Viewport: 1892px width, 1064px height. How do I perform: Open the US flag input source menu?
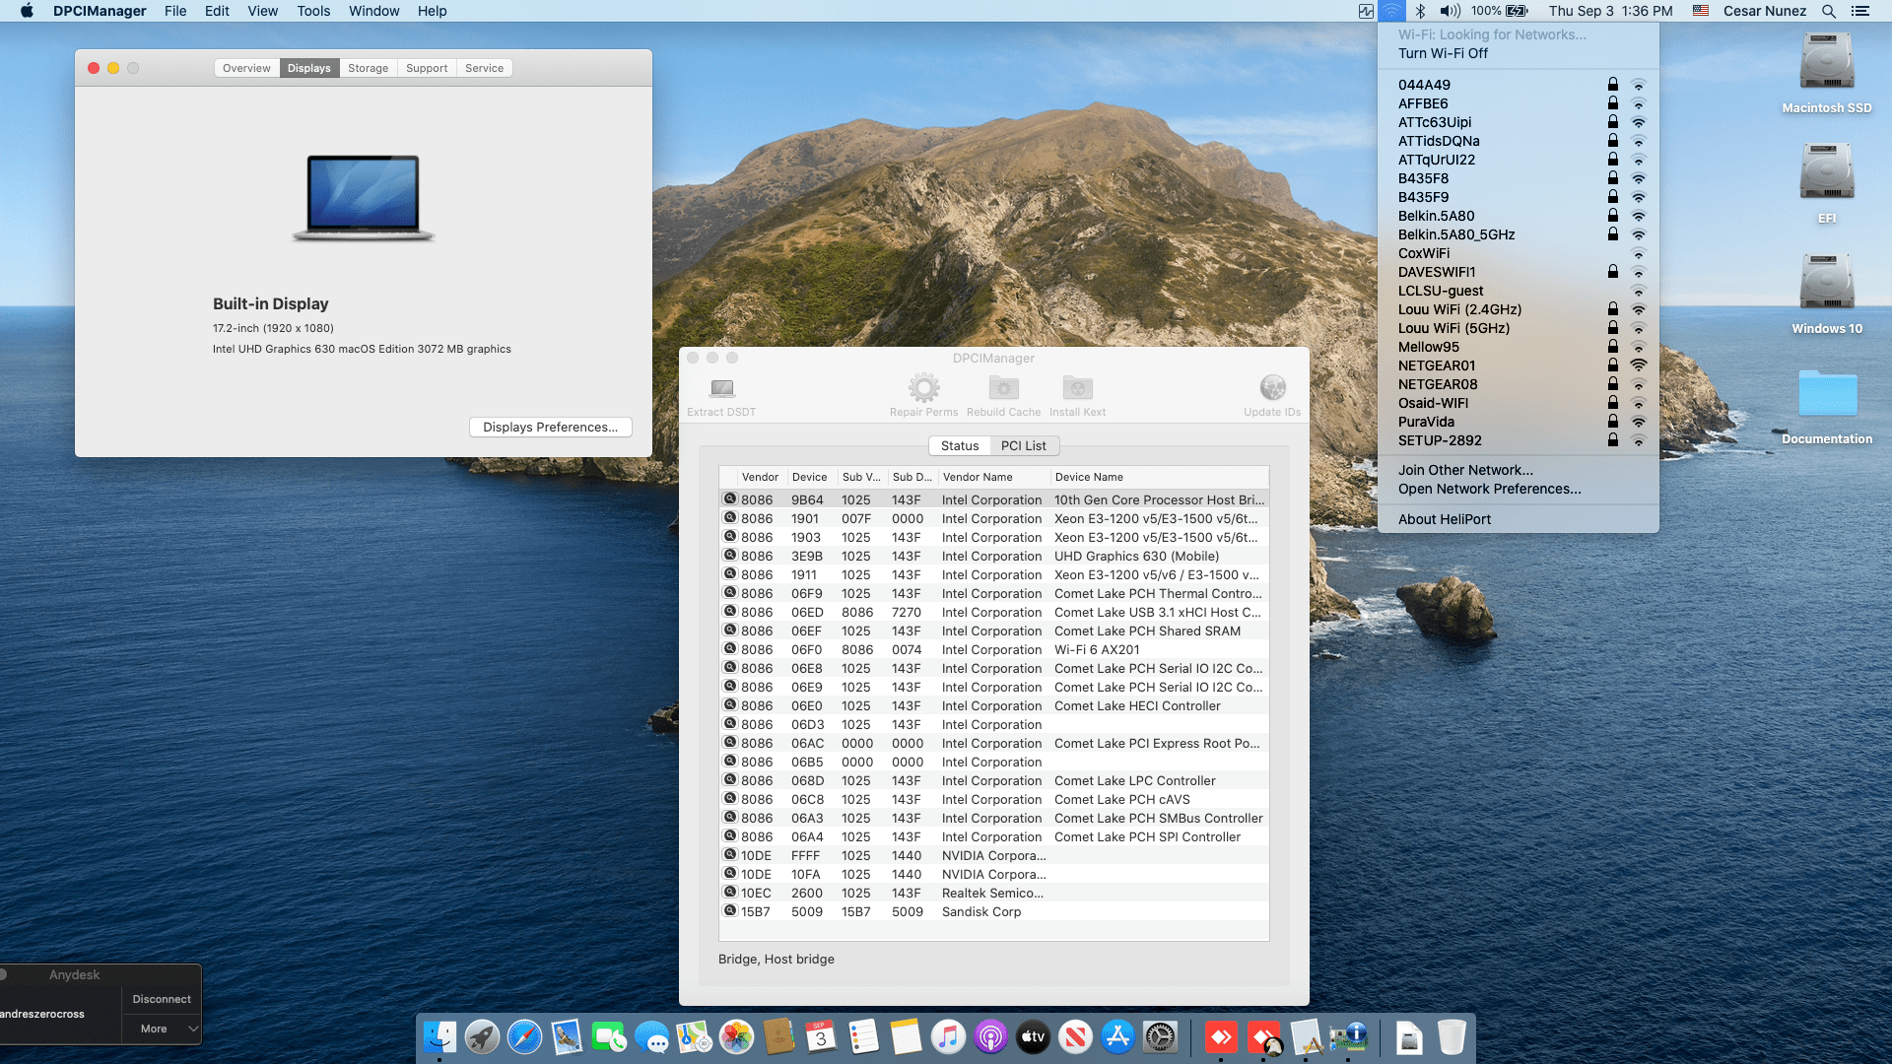tap(1700, 11)
